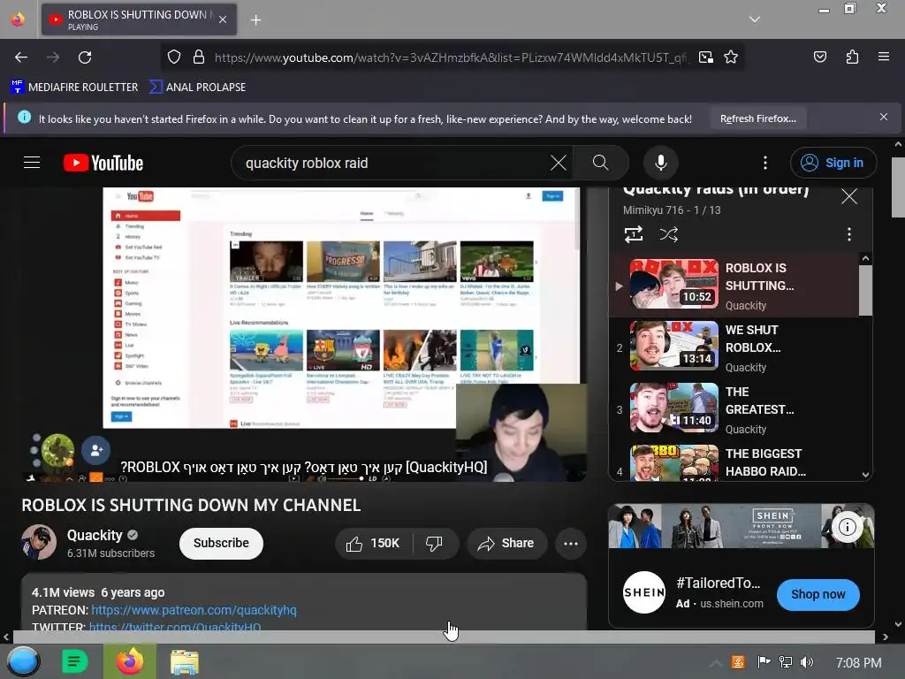905x679 pixels.
Task: Click the address bar URL
Action: click(450, 57)
